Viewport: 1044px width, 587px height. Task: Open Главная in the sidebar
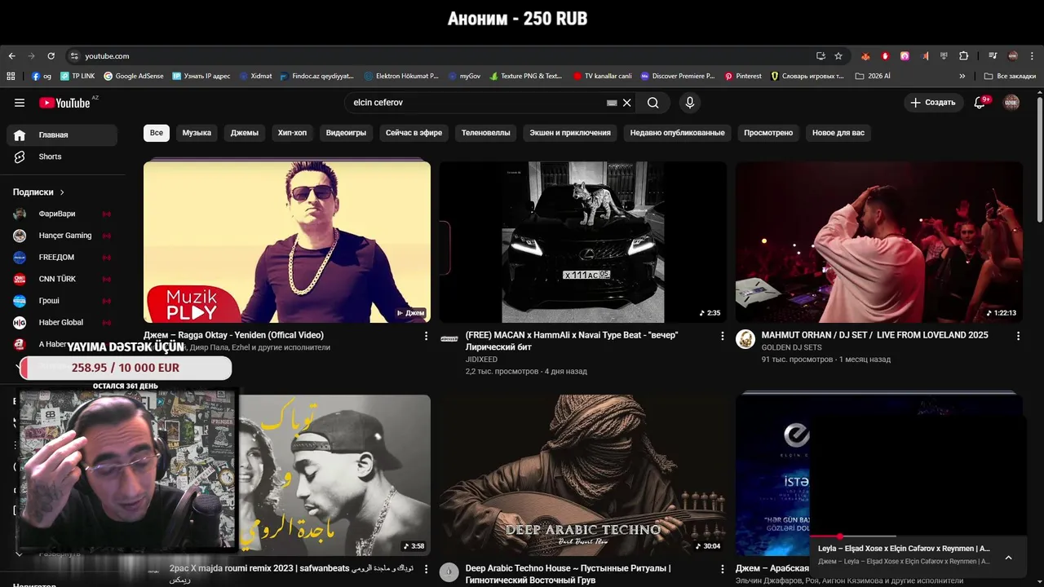coord(62,135)
